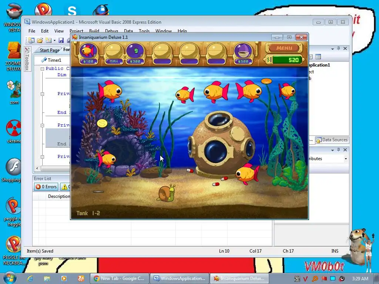Screen dimensions: 379x284
Task: Open the Zoomer Deluxe desktop icon
Action: tap(14, 57)
